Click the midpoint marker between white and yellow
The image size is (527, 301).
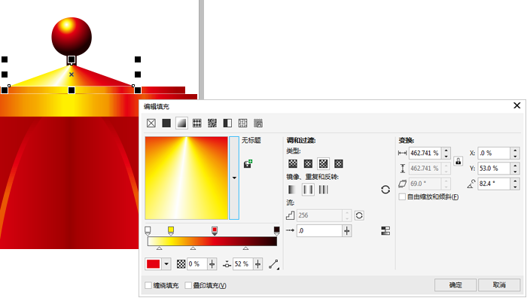click(160, 248)
